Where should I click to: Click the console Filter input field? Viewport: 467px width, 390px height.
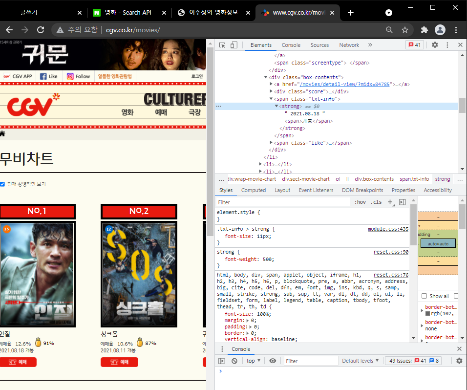311,361
